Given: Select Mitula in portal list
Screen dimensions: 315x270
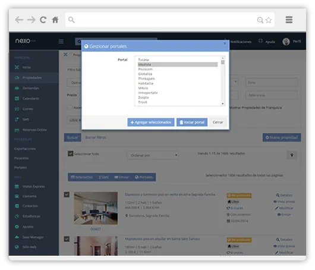Looking at the screenshot, I should (x=178, y=88).
